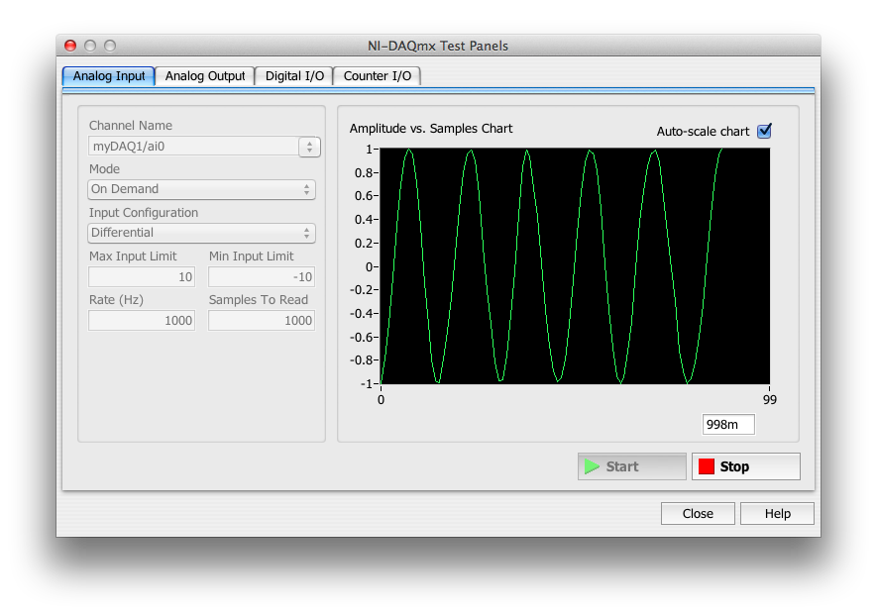
Task: Switch to the Analog Output tab
Action: click(x=204, y=76)
